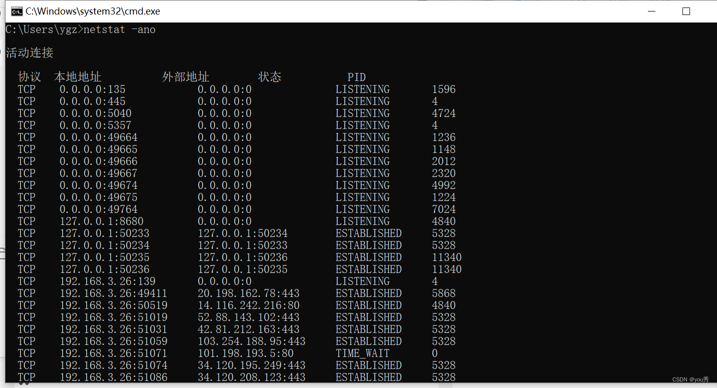The image size is (717, 388).
Task: Click local address 0.0.0.0:49666
Action: click(x=99, y=161)
